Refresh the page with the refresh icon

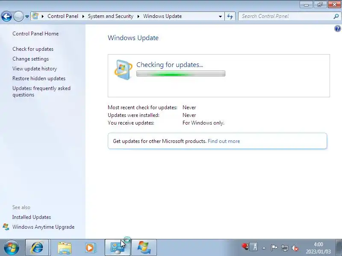(x=230, y=16)
